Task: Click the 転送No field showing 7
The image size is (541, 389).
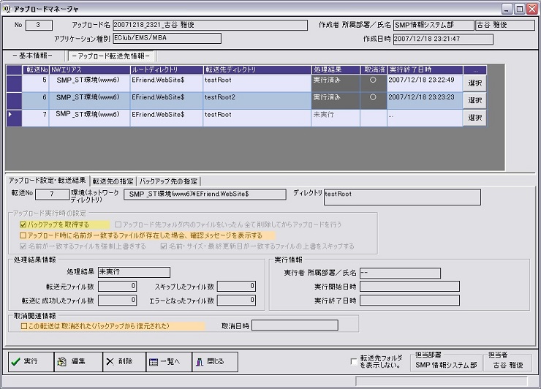Action: pos(52,194)
